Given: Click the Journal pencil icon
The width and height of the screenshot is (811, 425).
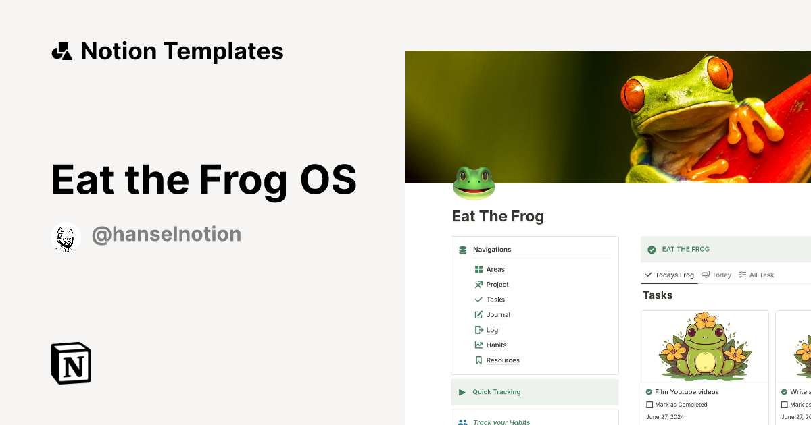Looking at the screenshot, I should point(478,314).
